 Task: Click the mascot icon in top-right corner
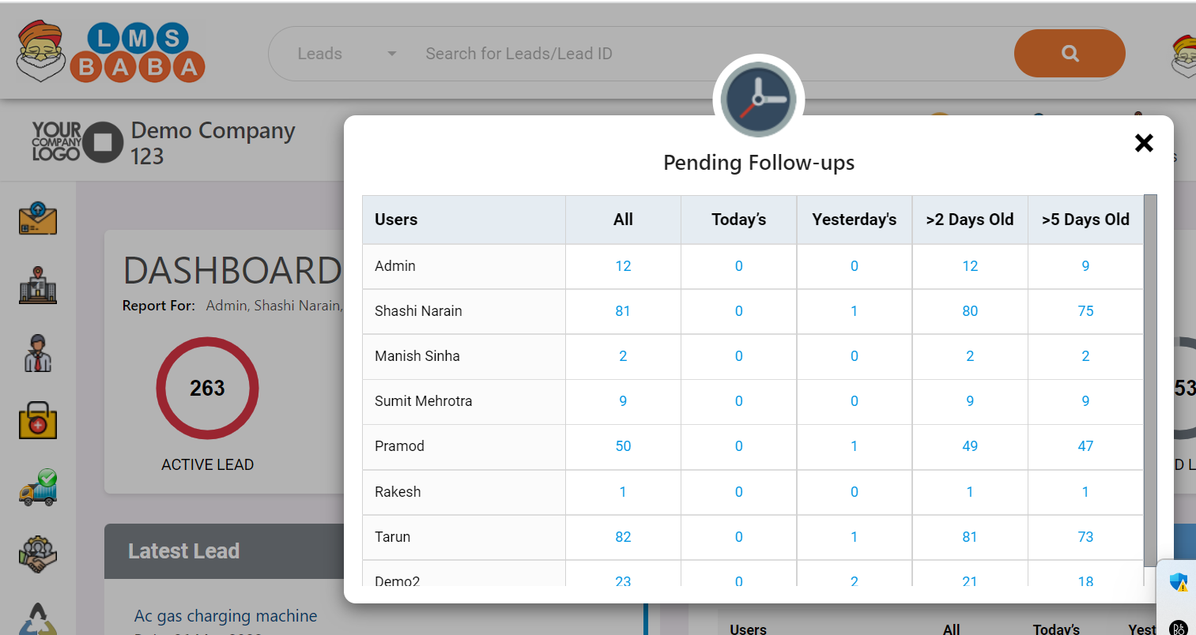[1185, 53]
